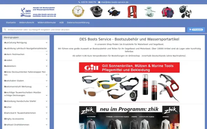The width and height of the screenshot is (207, 129).
Task: Click the shopping cart icon
Action: (x=190, y=30)
